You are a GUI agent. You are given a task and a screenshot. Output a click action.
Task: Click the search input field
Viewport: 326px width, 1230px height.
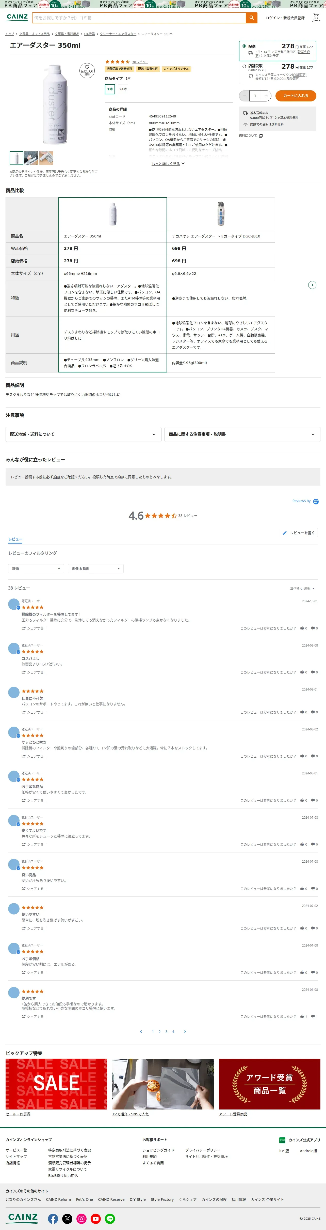click(x=139, y=18)
